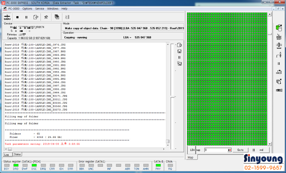286x173 pixels.
Task: Select log line IMG_E0171.JPG
Action: [x=36, y=96]
